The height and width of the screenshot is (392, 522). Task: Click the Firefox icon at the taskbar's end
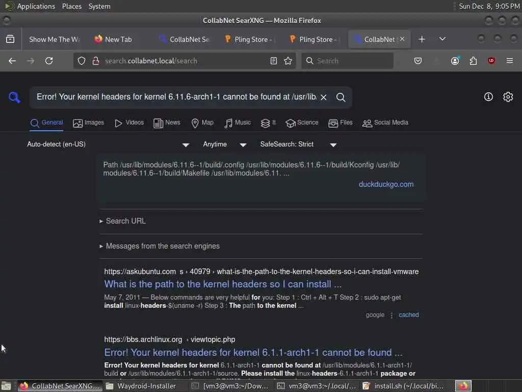click(x=463, y=386)
